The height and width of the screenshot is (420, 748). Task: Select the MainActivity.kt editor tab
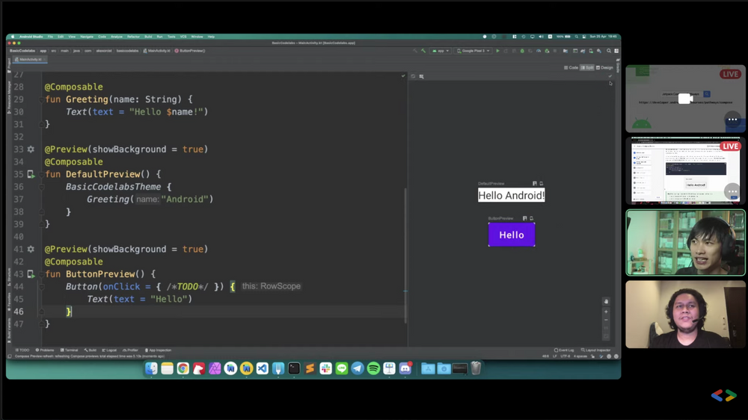tap(28, 59)
